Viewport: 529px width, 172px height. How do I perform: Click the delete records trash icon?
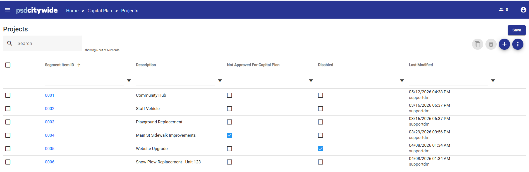(491, 44)
